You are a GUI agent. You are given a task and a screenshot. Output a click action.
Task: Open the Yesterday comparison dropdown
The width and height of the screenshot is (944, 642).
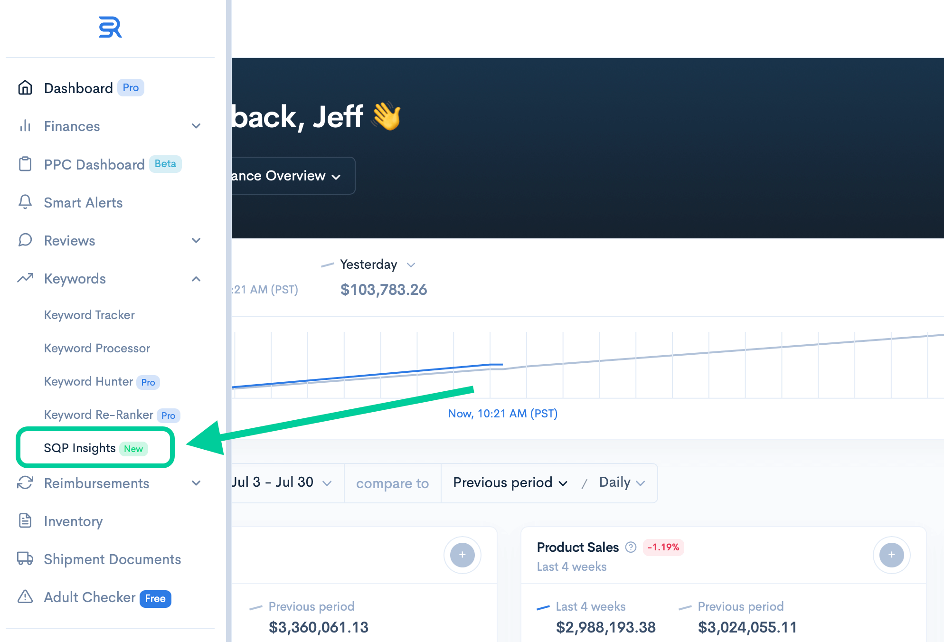(x=378, y=264)
